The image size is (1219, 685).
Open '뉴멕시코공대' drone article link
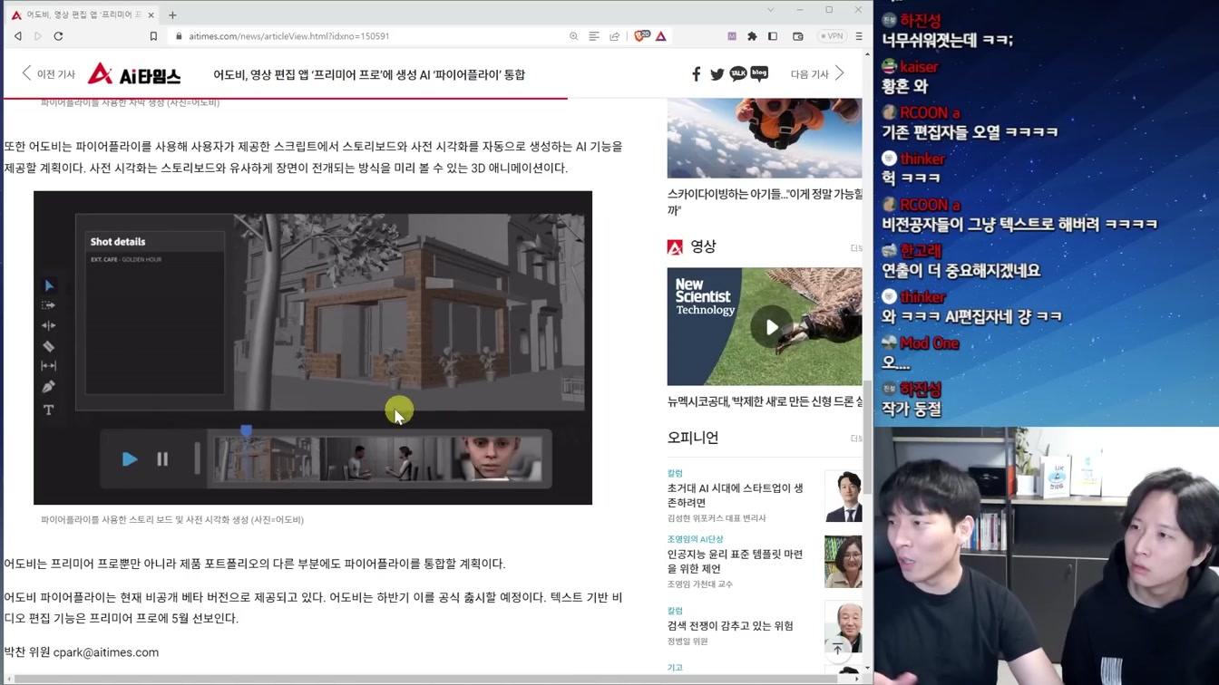765,401
